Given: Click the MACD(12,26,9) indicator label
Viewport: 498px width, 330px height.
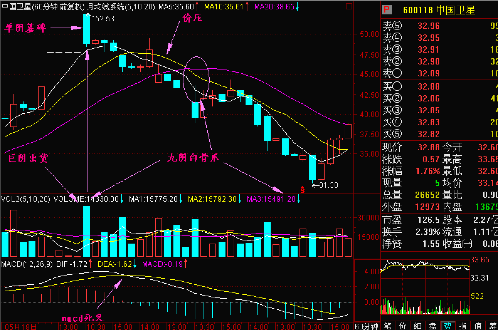Looking at the screenshot, I should click(27, 264).
